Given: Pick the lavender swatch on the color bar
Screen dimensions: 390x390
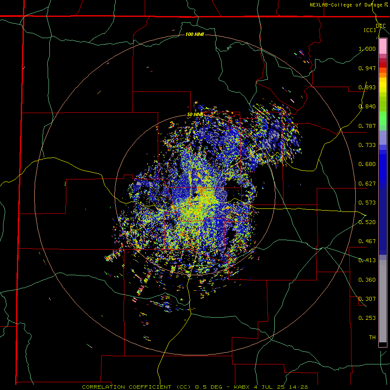Looking at the screenshot, I should click(383, 137).
